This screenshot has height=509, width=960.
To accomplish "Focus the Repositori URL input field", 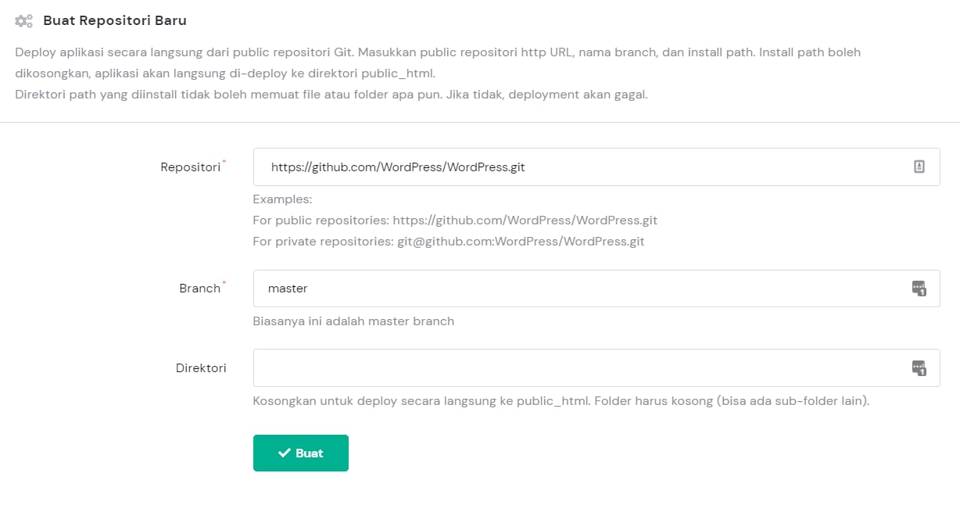I will tap(579, 167).
